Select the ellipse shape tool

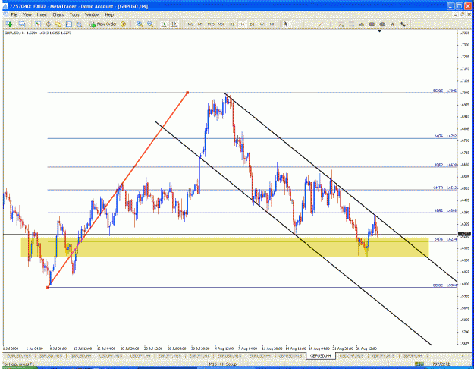382,24
